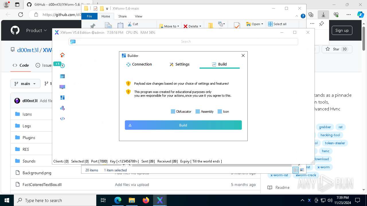Open the Share ribbon tab in Explorer
The height and width of the screenshot is (206, 367).
tap(122, 16)
